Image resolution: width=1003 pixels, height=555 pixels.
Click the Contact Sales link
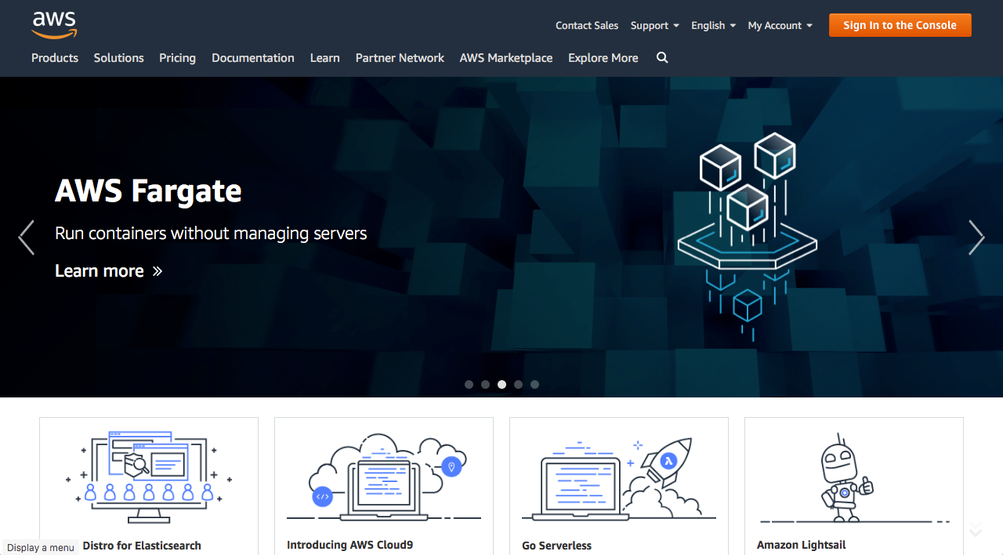tap(587, 25)
